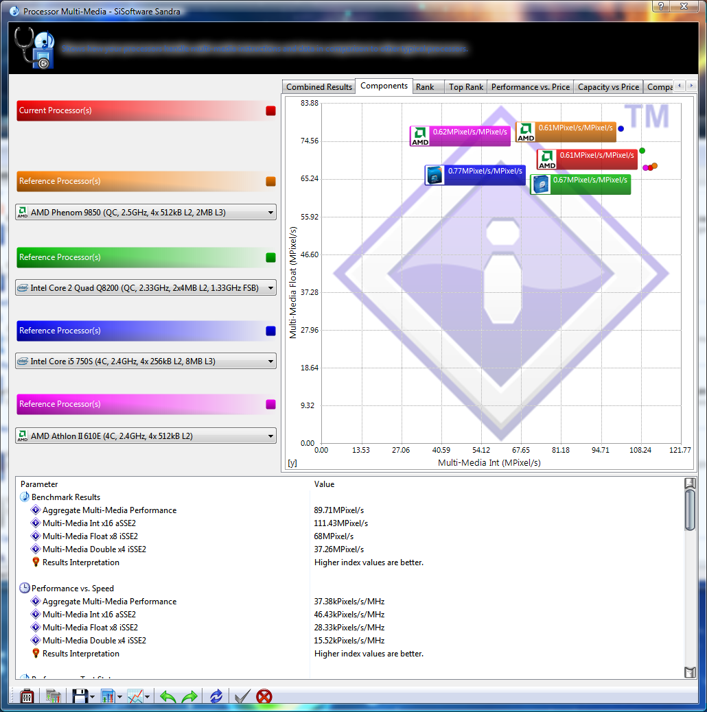
Task: Go back with the green left arrow
Action: [167, 696]
